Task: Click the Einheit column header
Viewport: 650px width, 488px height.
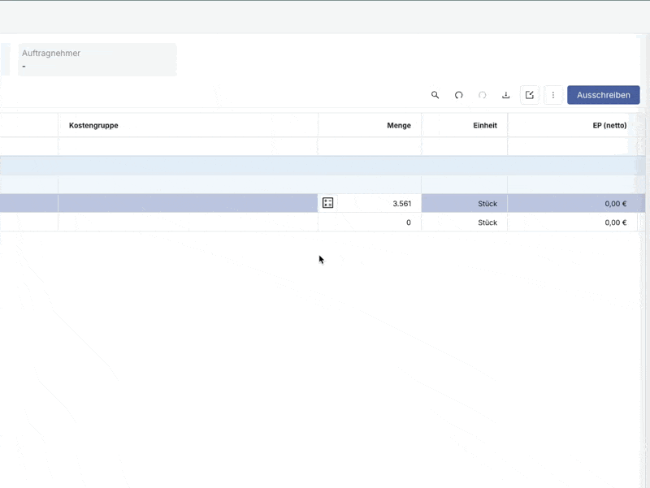Action: coord(484,126)
